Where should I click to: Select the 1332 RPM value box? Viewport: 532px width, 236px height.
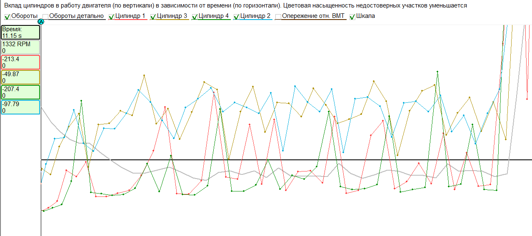point(20,47)
